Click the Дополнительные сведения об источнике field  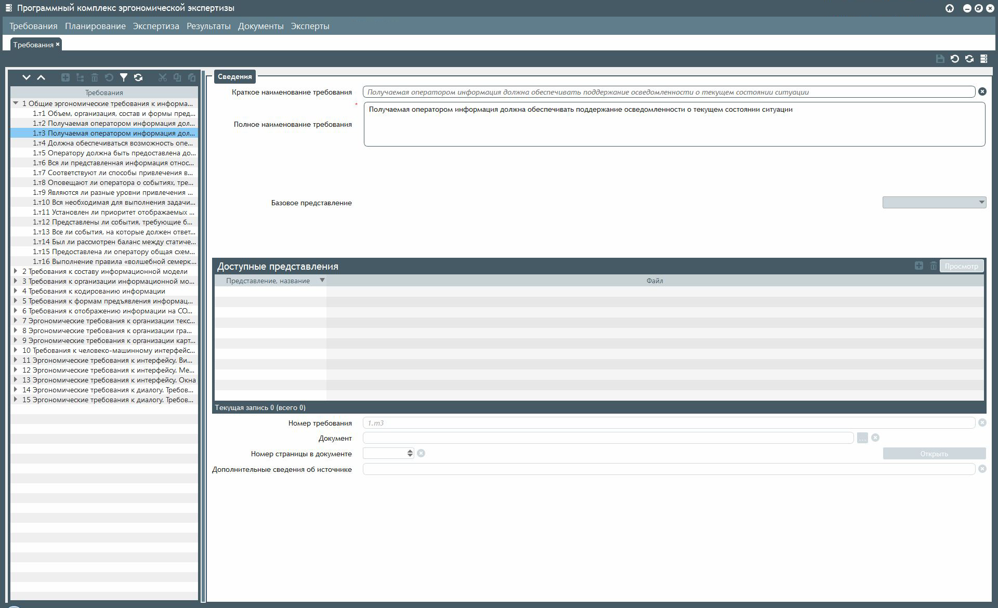[669, 469]
